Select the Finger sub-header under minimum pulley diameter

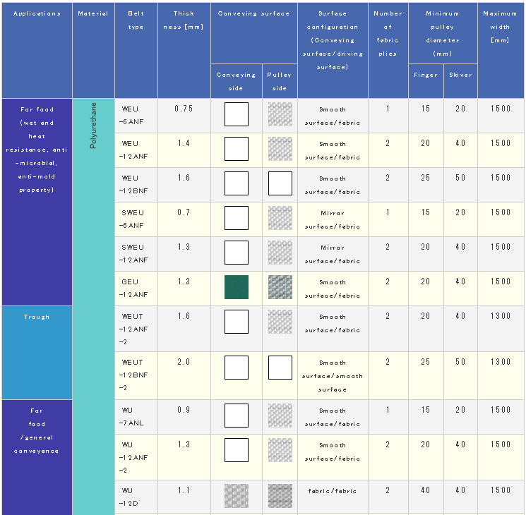click(x=426, y=75)
